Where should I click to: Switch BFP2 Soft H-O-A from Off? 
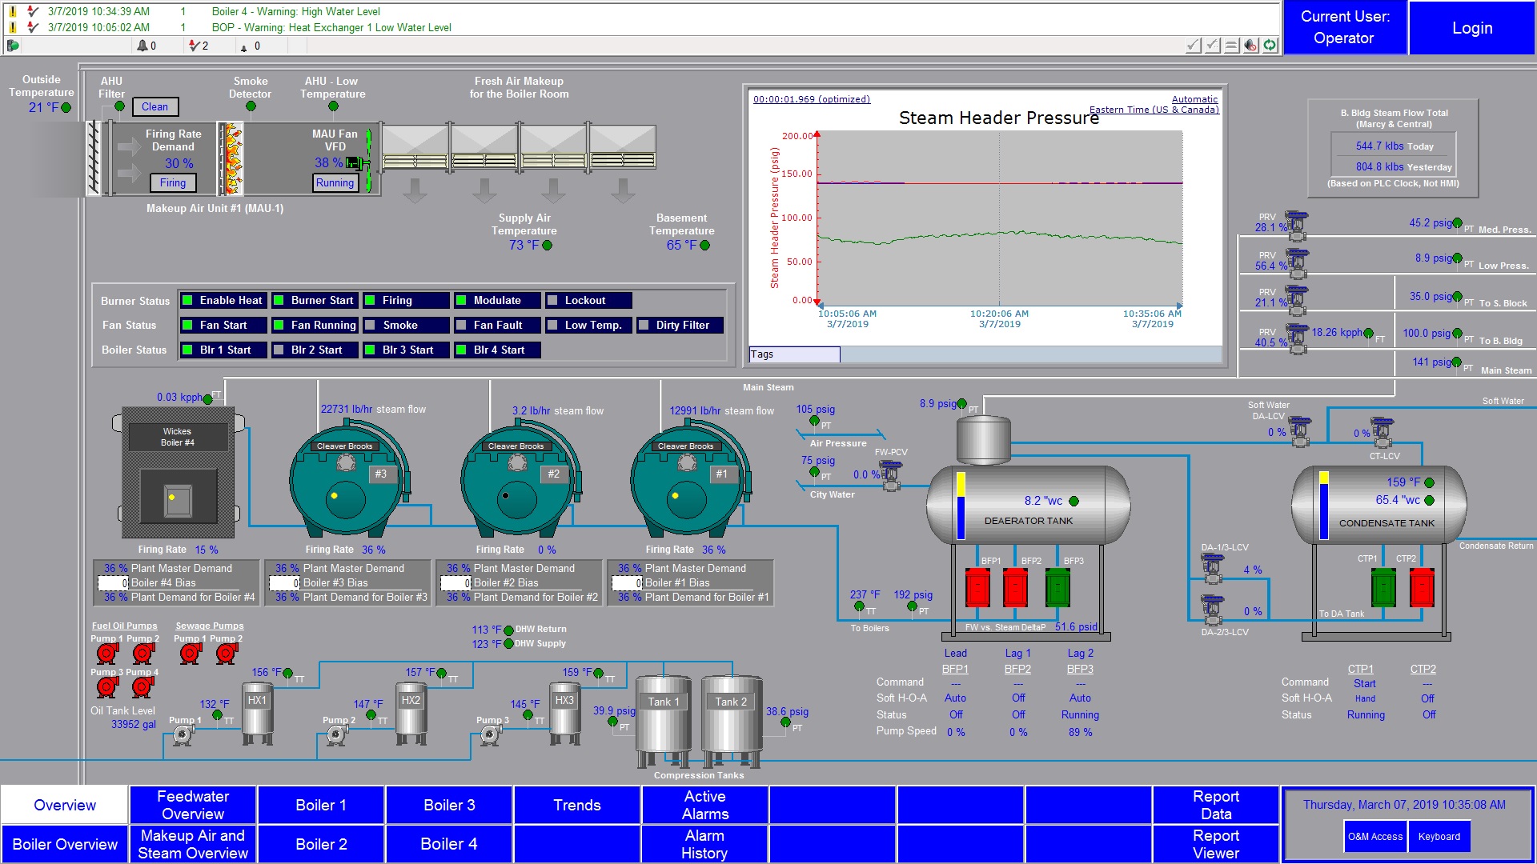pos(1017,698)
